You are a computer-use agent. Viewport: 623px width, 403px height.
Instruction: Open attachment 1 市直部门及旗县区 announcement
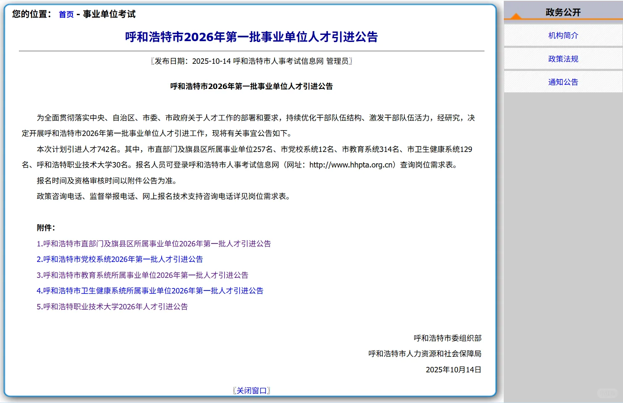[x=154, y=243]
